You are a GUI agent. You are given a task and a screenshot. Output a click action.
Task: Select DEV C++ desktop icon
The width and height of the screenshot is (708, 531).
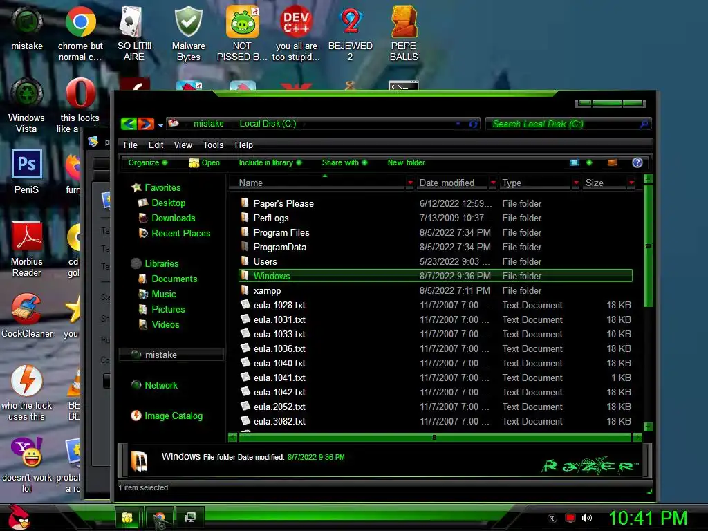click(x=296, y=32)
